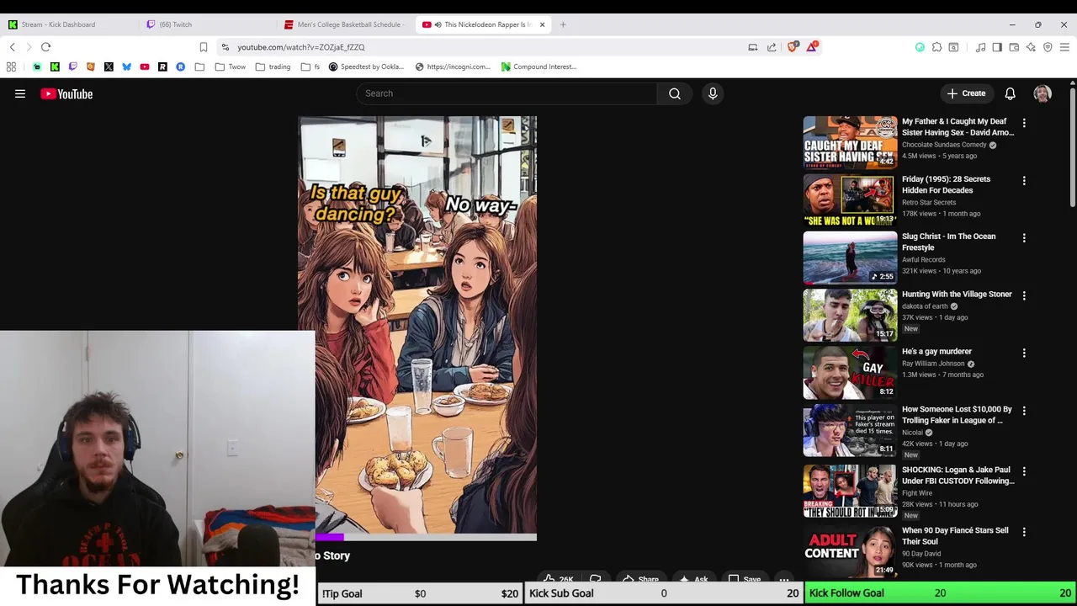This screenshot has width=1077, height=606.
Task: Click install/cast screen icon in address bar
Action: tap(752, 47)
